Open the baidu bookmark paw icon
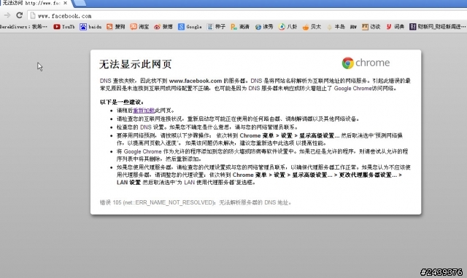Screen dimensions: 467x278 point(83,27)
